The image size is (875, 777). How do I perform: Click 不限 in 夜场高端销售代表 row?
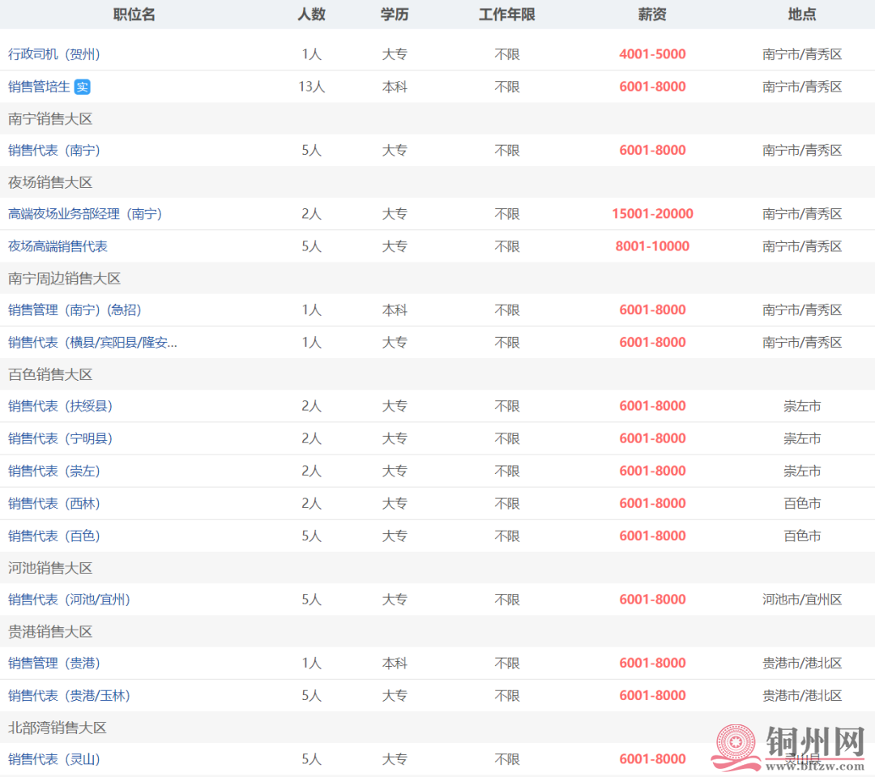[x=506, y=246]
